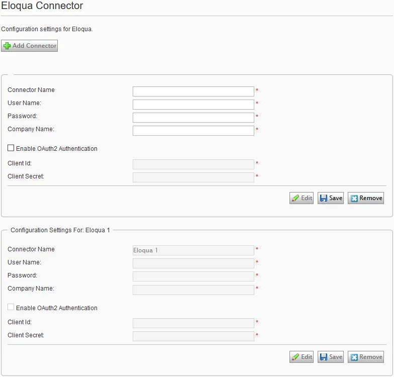
Task: Click the new connector's Client Id field
Action: (193, 164)
